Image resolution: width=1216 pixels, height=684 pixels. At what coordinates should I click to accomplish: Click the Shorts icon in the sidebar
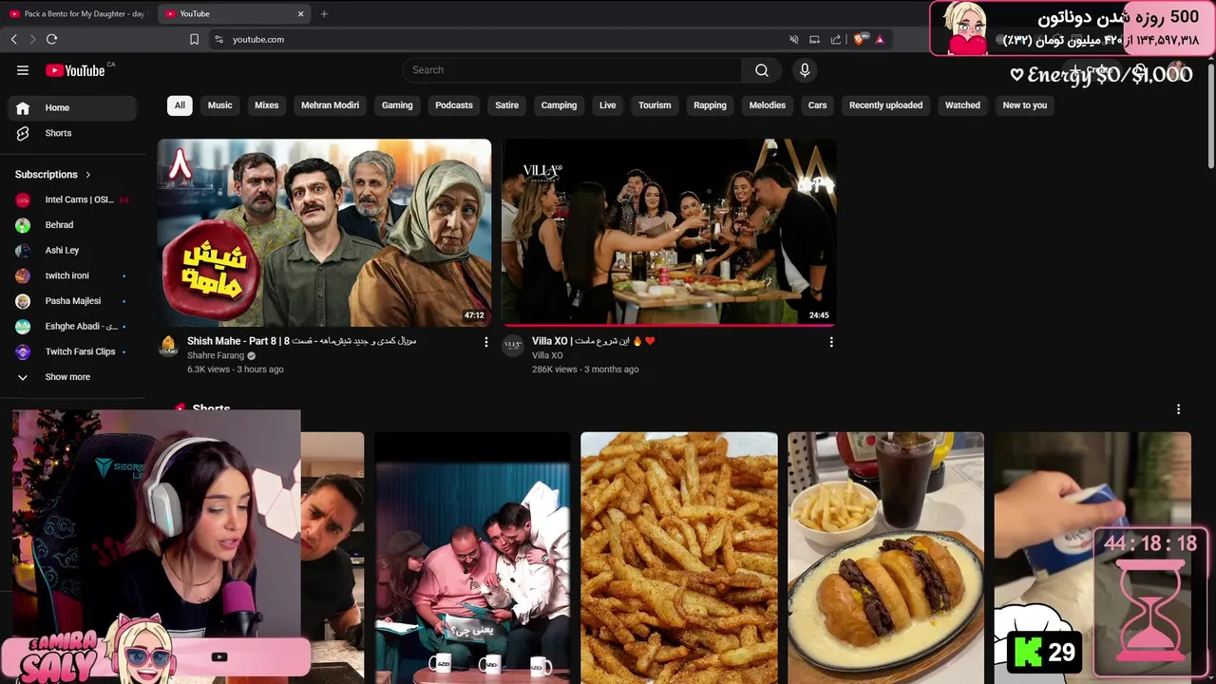(23, 133)
